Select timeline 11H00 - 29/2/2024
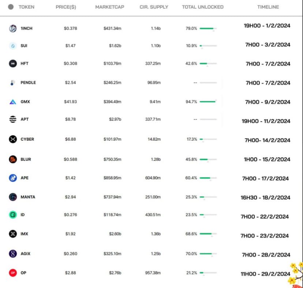 [265, 274]
